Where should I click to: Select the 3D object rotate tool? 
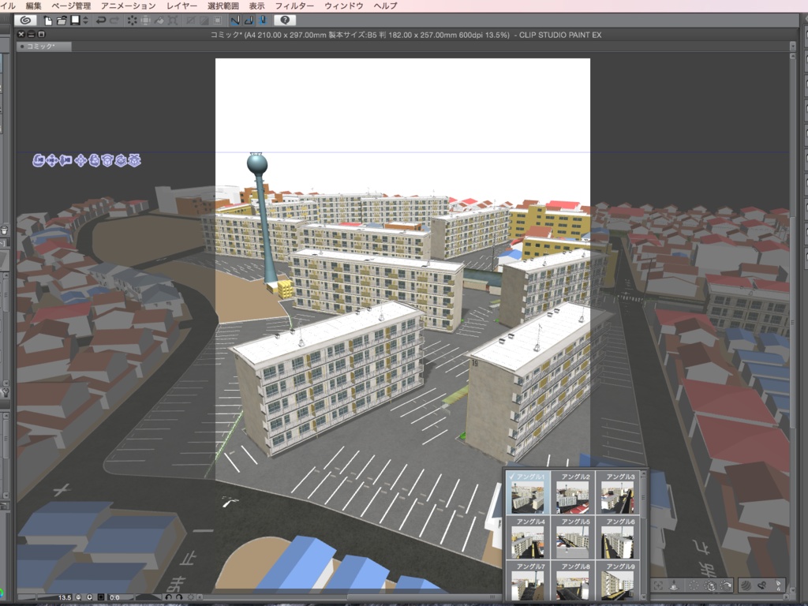(x=107, y=162)
